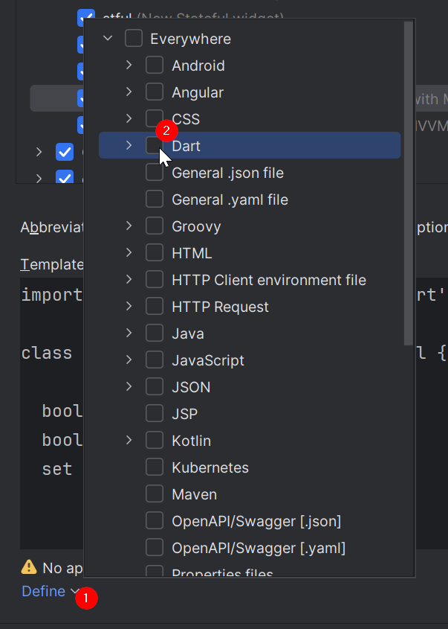Enable the Maven checkbox
This screenshot has height=629, width=448.
(155, 494)
